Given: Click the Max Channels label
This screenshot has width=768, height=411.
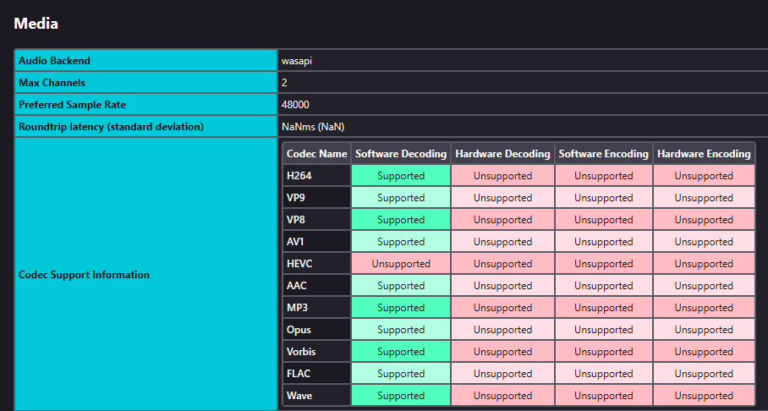Looking at the screenshot, I should click(52, 83).
